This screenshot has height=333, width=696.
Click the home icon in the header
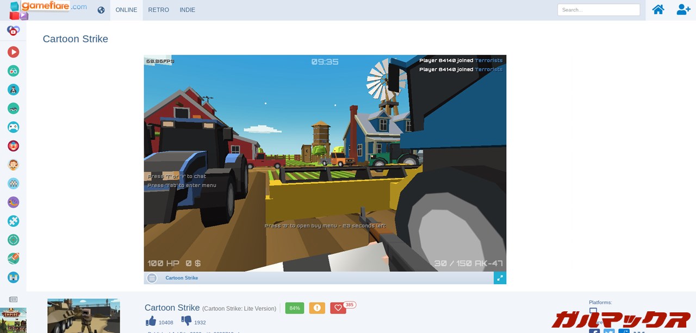[x=658, y=10]
